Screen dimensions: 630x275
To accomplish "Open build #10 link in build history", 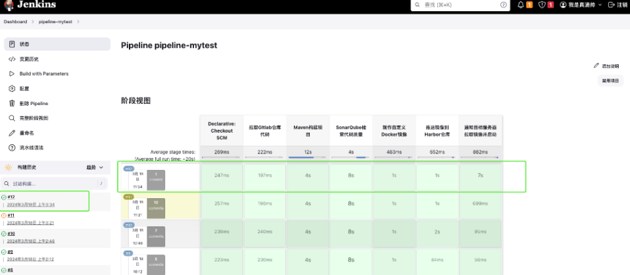I will pos(11,233).
